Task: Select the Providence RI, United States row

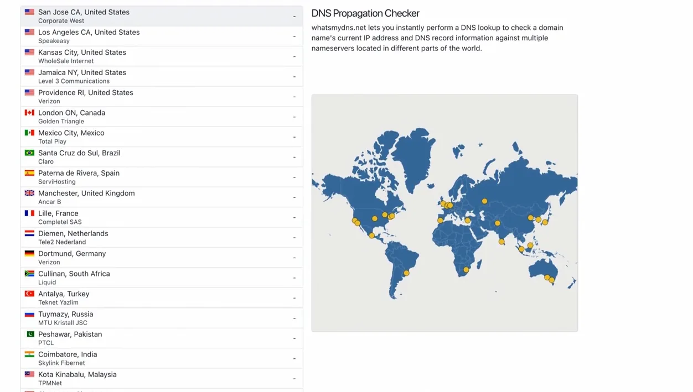Action: point(162,96)
